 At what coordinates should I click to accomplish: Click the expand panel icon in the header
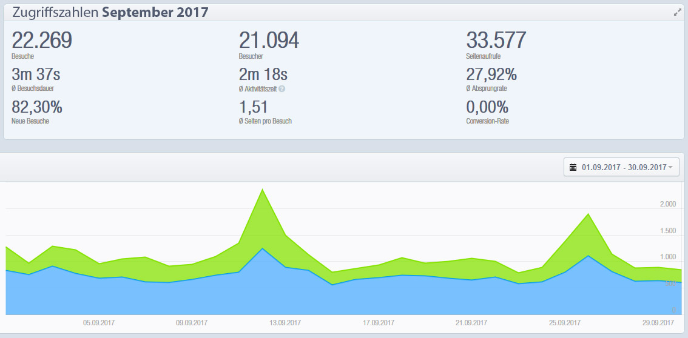click(678, 13)
